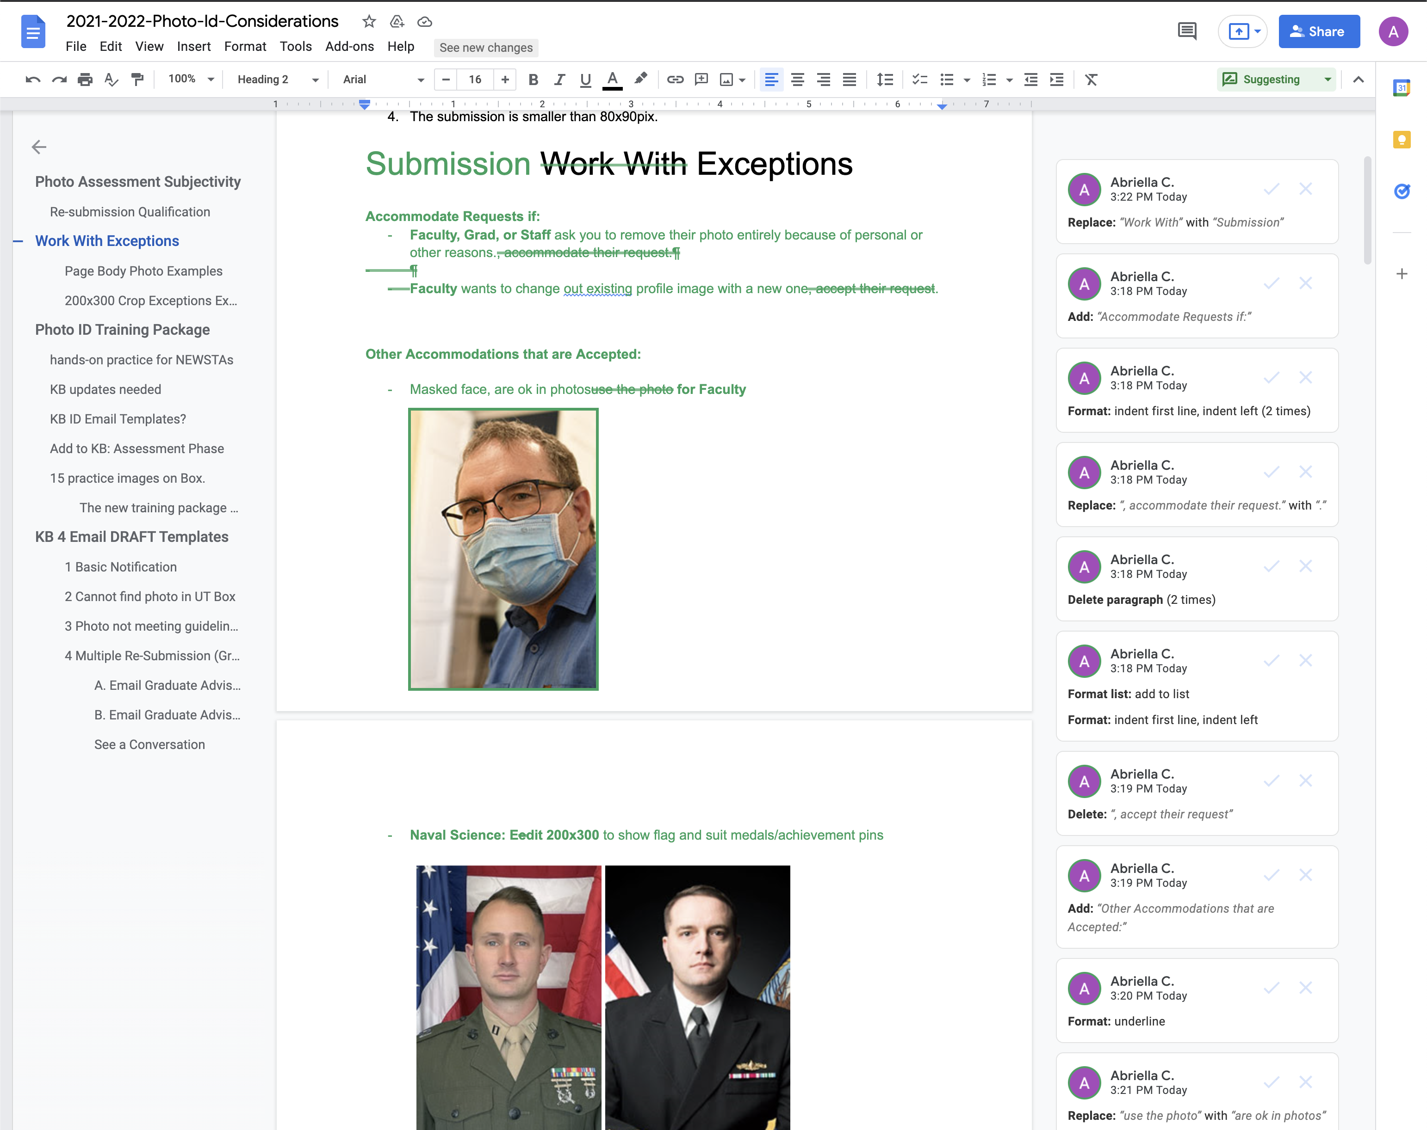The width and height of the screenshot is (1427, 1130).
Task: Click the print icon in toolbar
Action: 85,80
